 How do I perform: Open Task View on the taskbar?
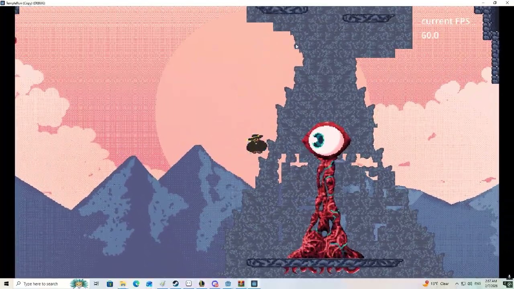tap(96, 284)
